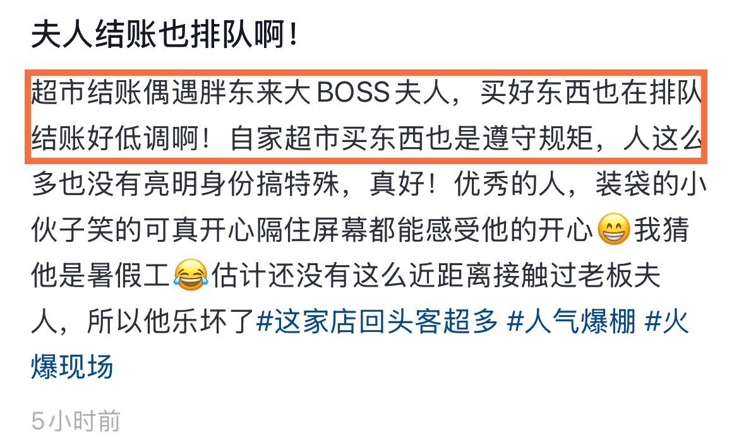Click the 5小时前 timestamp
Image resolution: width=739 pixels, height=440 pixels.
pos(76,420)
